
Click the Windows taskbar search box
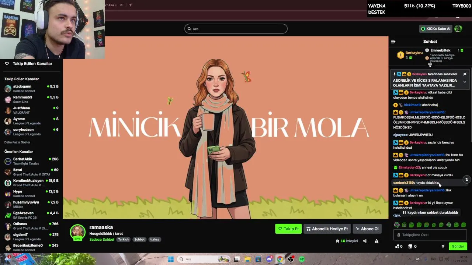point(203,259)
